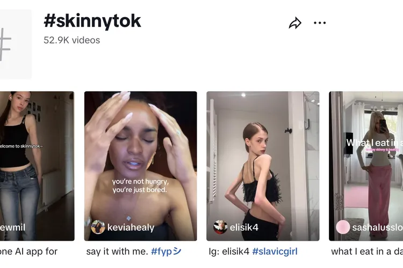Click keviahealy's profile avatar

click(x=98, y=227)
